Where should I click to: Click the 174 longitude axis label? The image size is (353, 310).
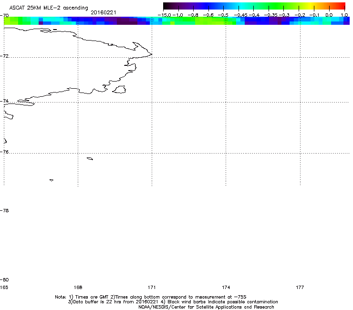[226, 288]
